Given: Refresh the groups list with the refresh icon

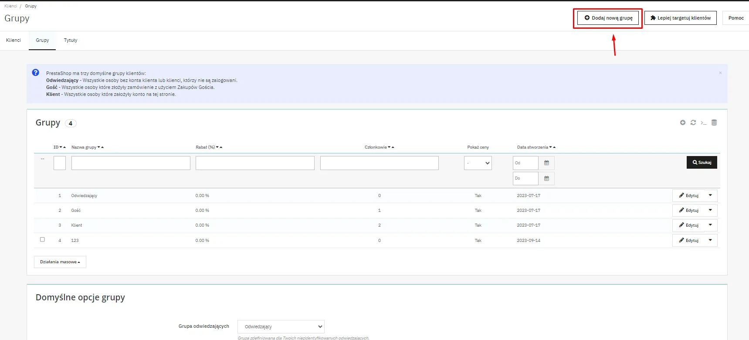Looking at the screenshot, I should [693, 122].
